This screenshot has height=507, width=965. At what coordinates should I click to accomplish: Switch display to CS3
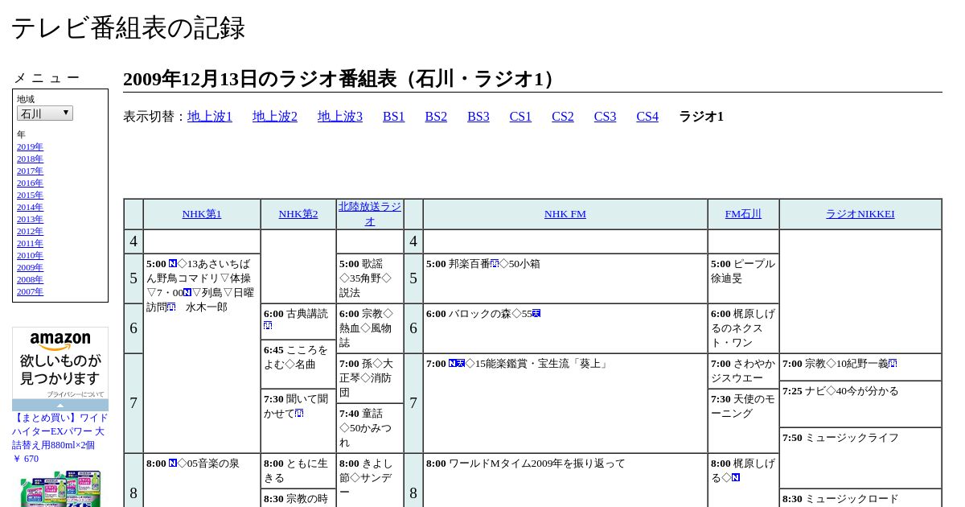tap(605, 117)
